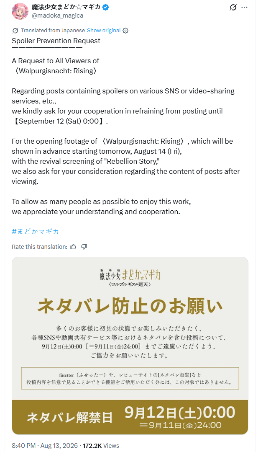Image resolution: width=258 pixels, height=452 pixels.
Task: Click Show original link
Action: (x=104, y=30)
